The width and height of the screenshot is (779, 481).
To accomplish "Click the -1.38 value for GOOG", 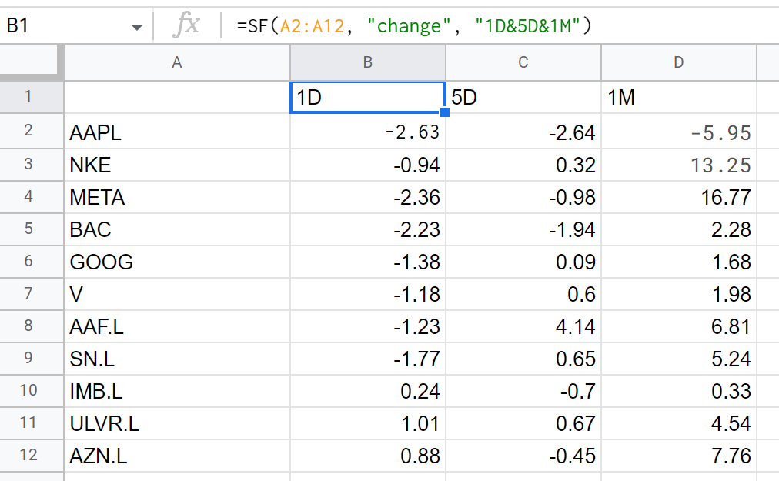I will [x=368, y=262].
